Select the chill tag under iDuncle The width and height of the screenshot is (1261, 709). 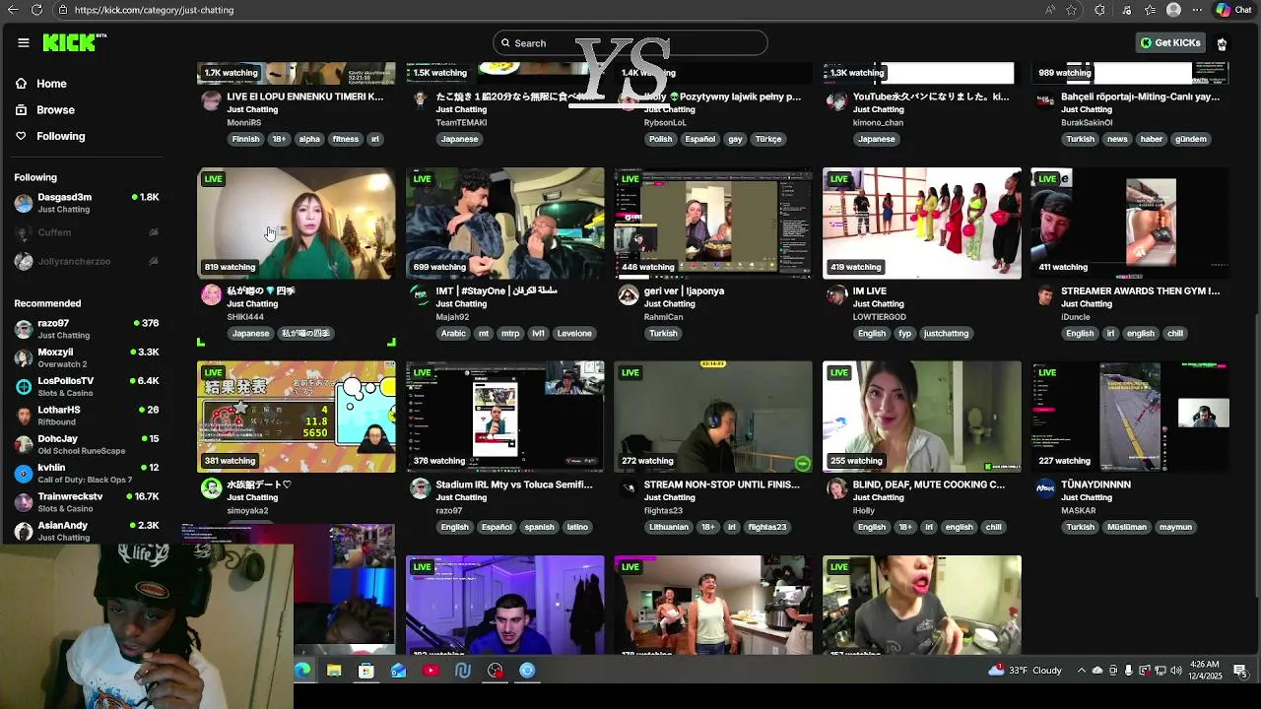pos(1174,334)
